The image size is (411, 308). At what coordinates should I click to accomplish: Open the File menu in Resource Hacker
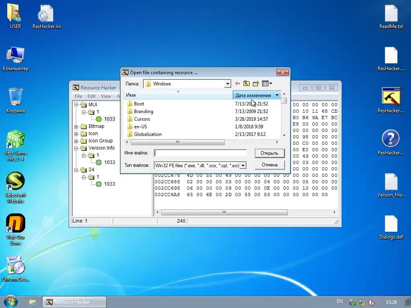point(78,96)
